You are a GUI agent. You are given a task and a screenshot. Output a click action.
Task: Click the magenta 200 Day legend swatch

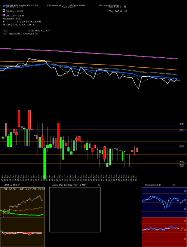[x=4, y=15]
